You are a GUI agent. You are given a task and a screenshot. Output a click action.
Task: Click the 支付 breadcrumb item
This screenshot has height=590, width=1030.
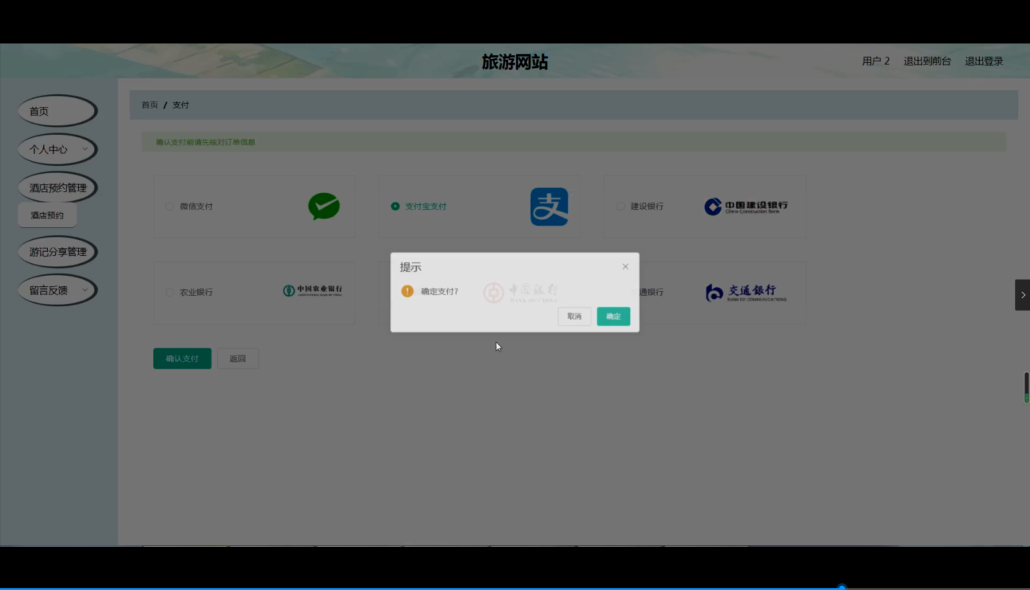click(x=181, y=105)
